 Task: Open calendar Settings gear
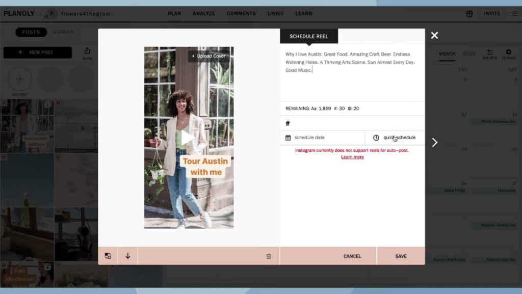point(508,54)
